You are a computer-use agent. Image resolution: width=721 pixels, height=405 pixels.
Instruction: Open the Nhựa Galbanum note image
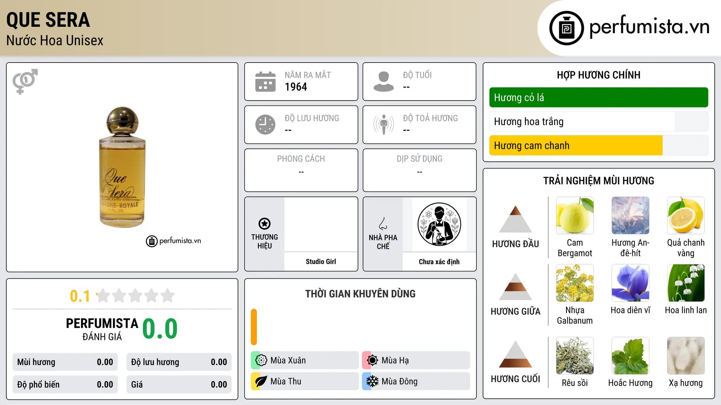coord(575,283)
